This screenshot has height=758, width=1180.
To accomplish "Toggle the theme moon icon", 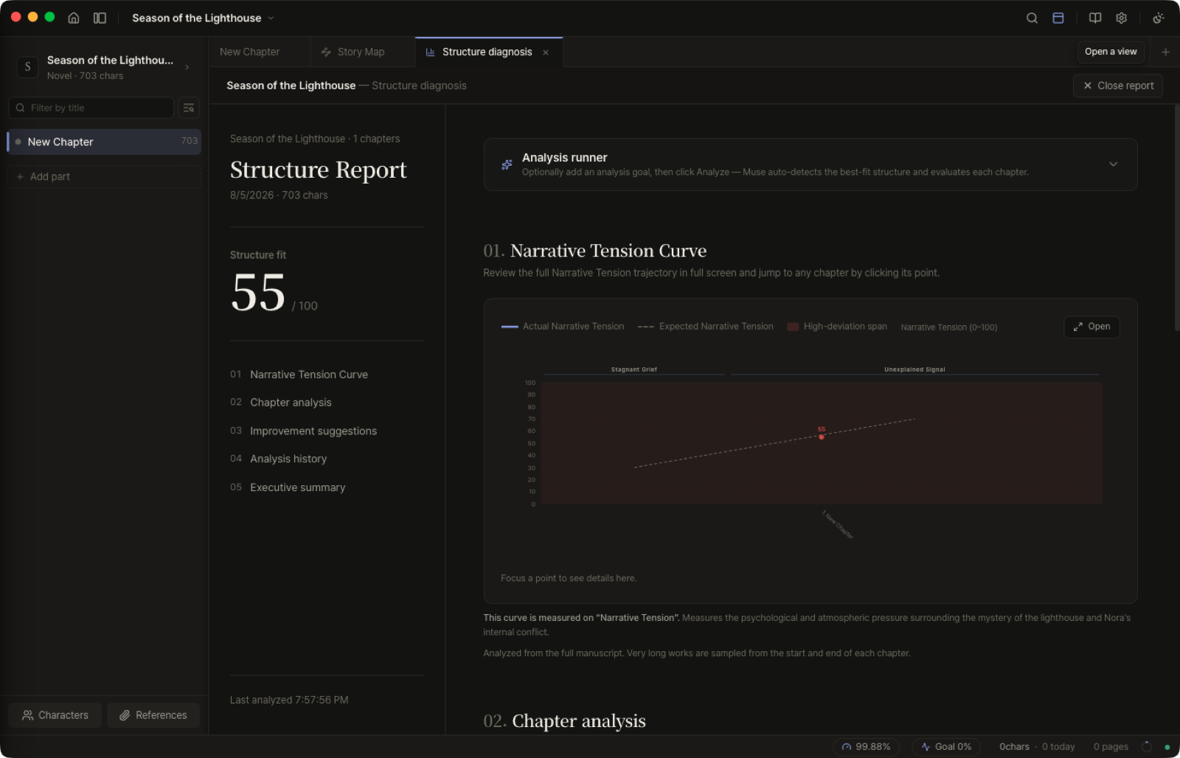I will click(1159, 18).
